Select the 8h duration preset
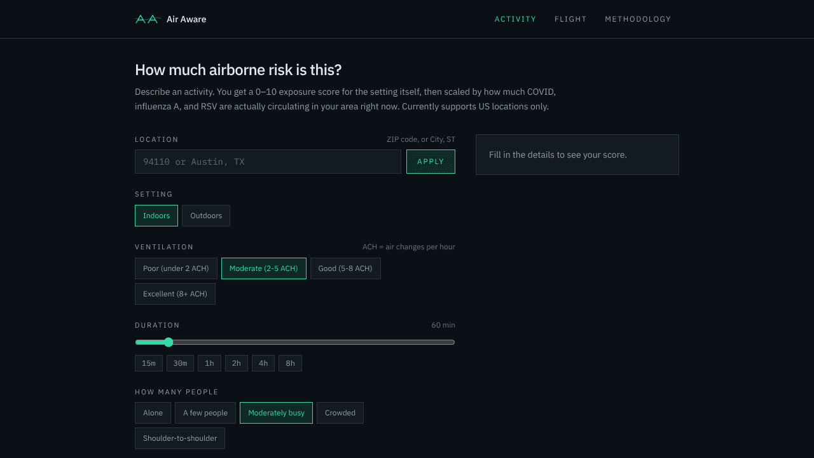 coord(290,363)
